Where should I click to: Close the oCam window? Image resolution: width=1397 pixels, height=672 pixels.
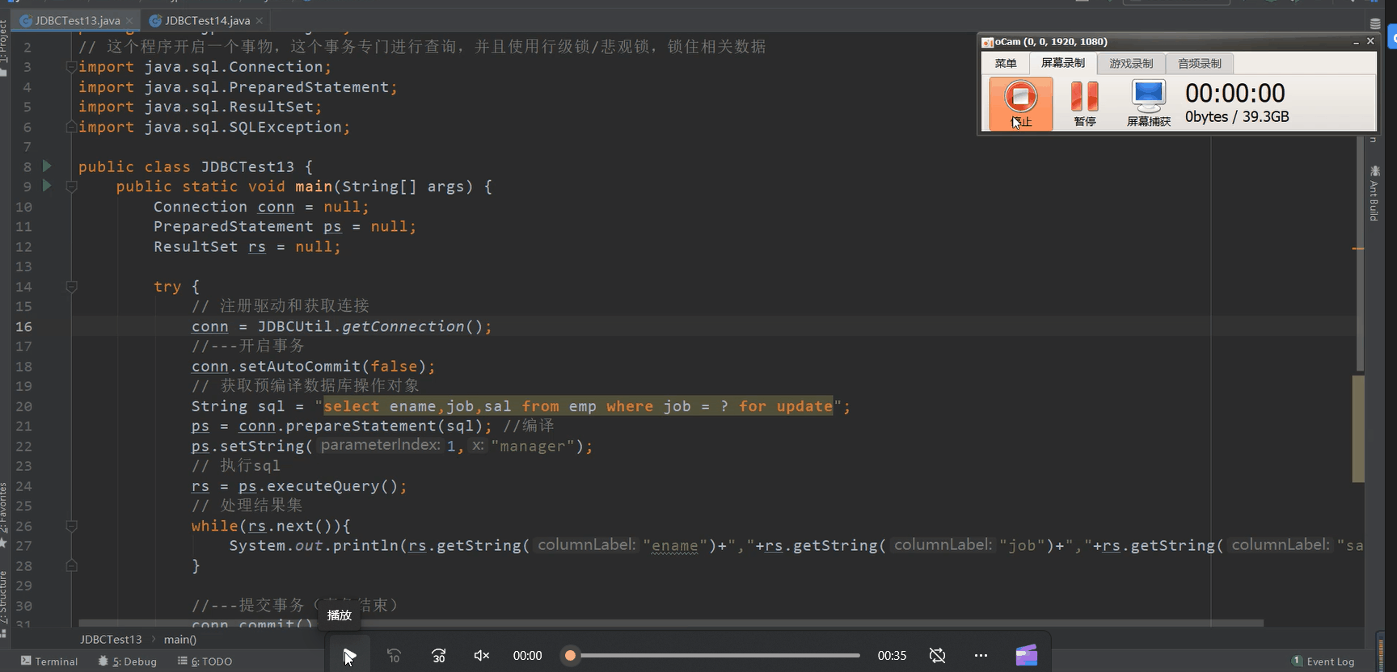1370,41
